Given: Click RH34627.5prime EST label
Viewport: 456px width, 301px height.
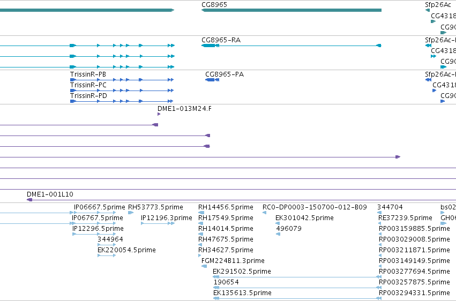Looking at the screenshot, I should (x=226, y=251).
